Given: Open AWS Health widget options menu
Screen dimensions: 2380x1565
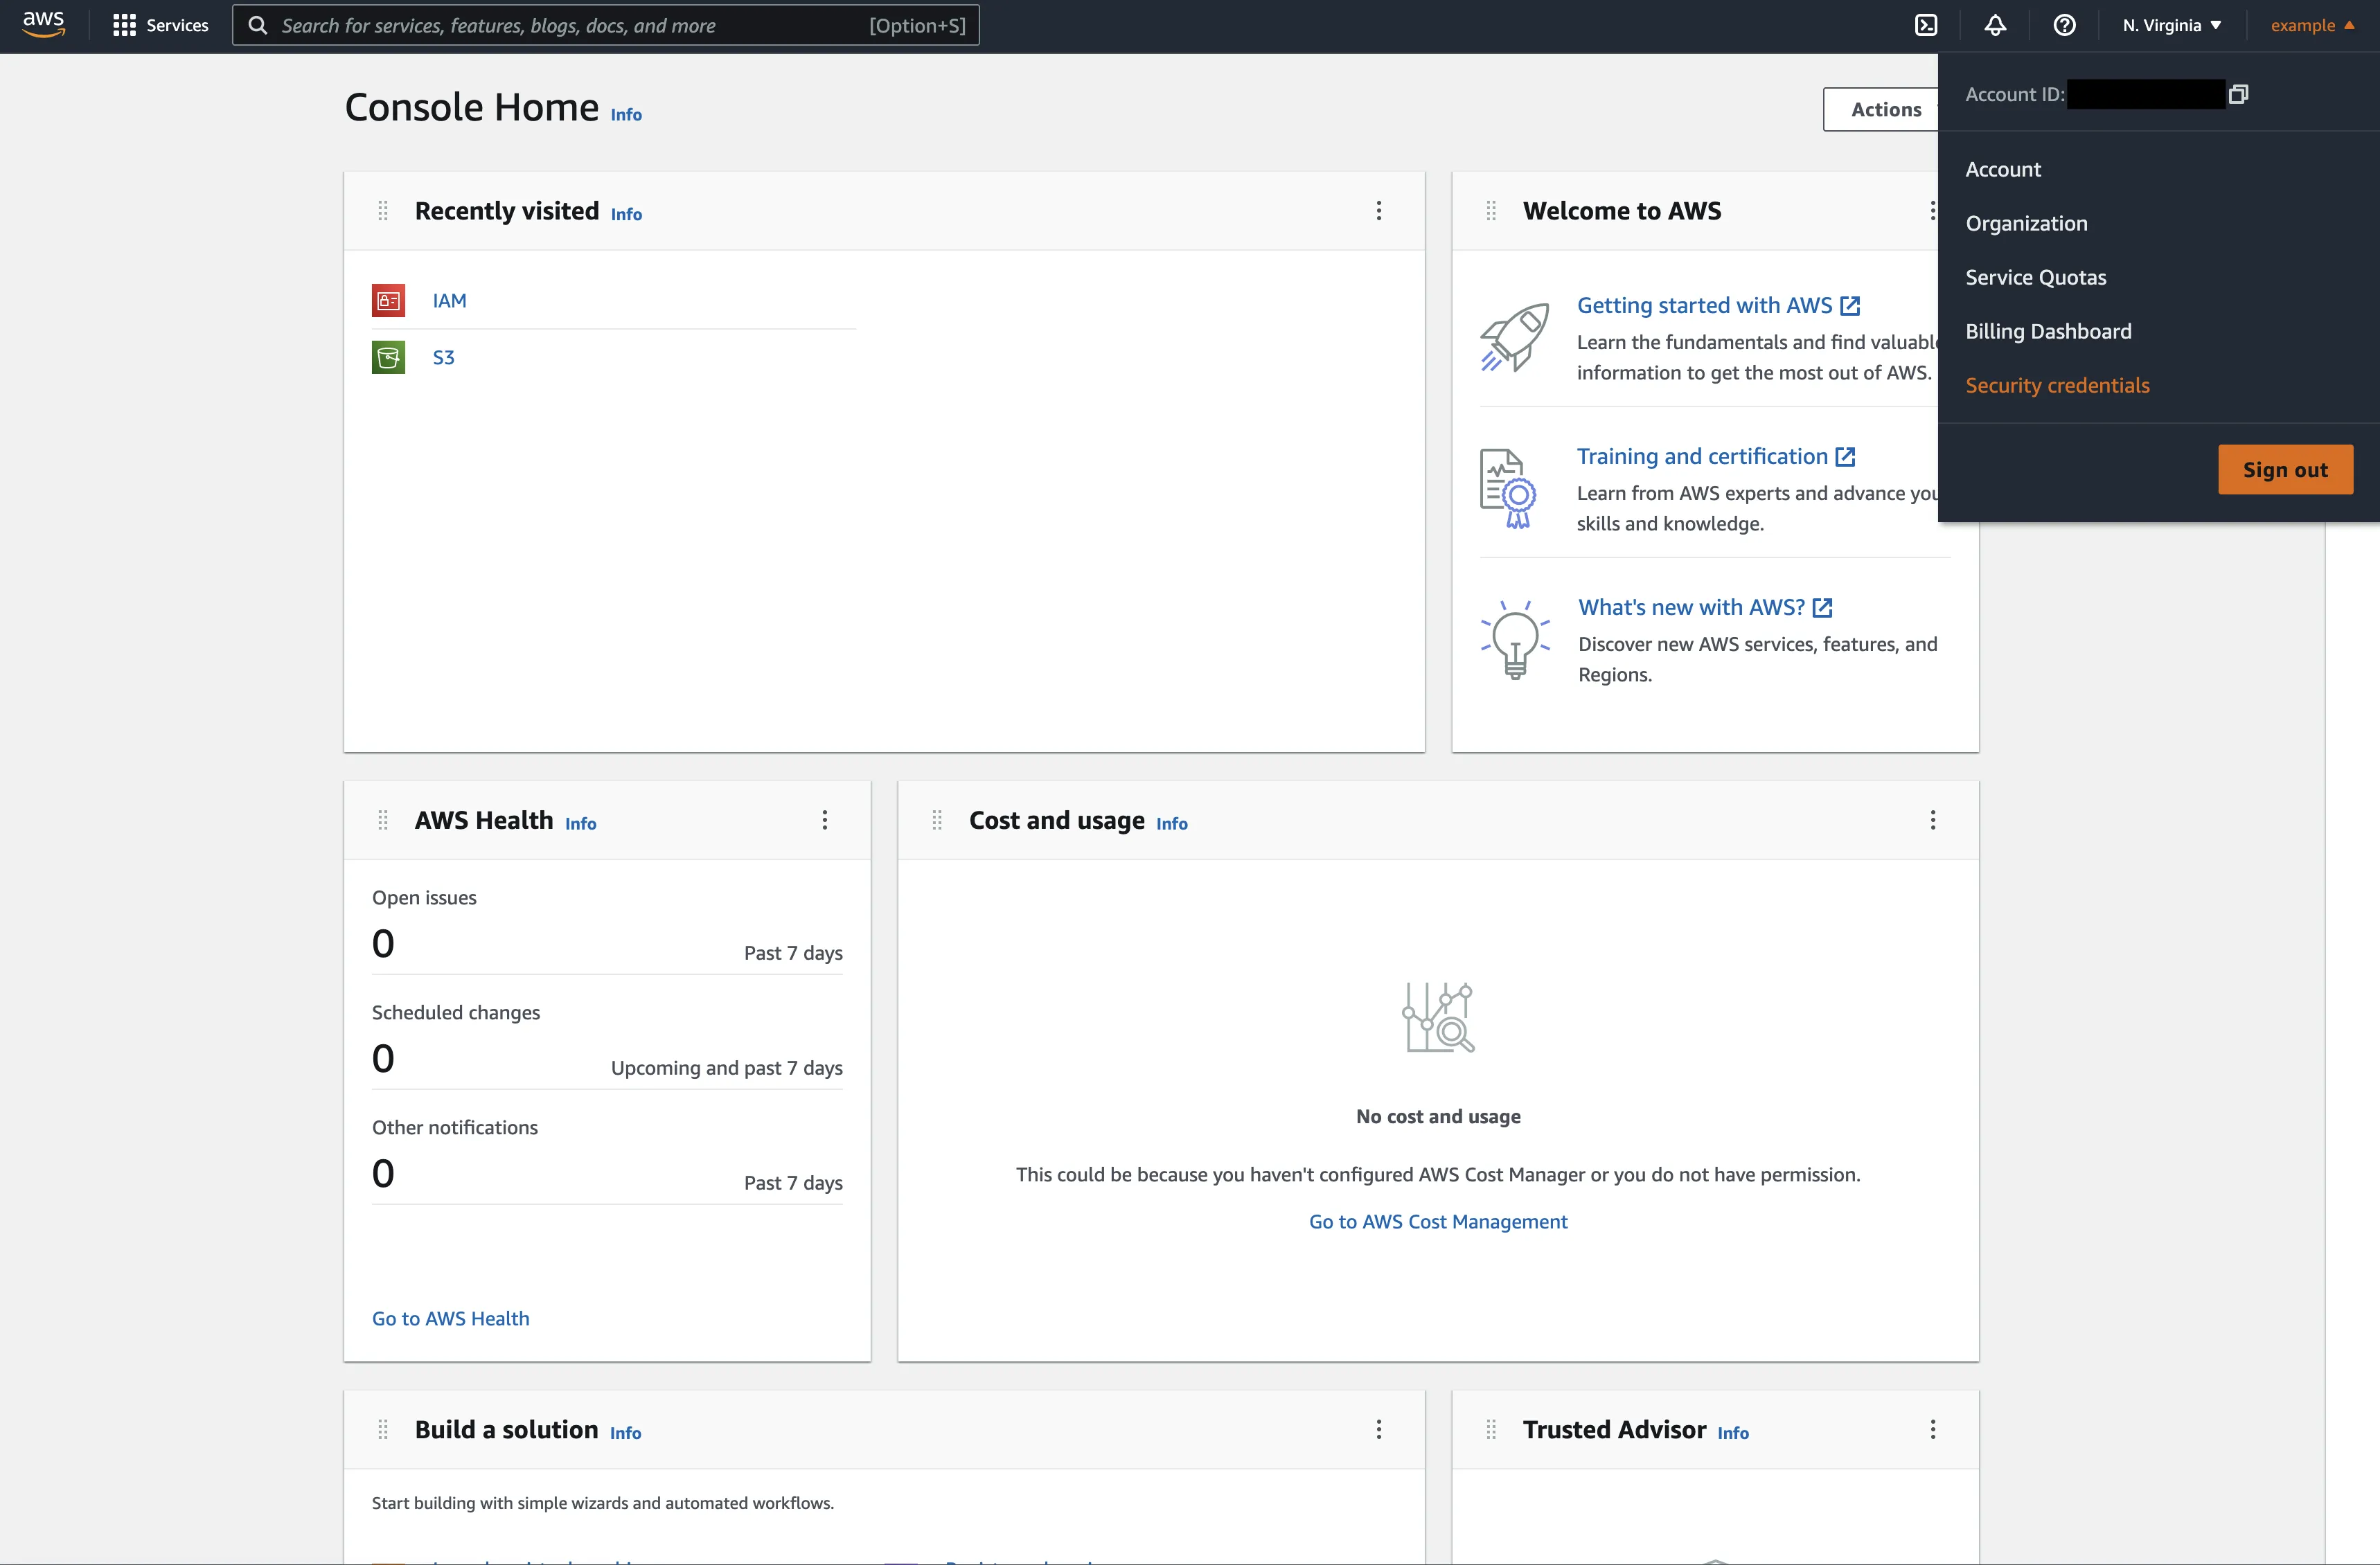Looking at the screenshot, I should [x=824, y=820].
